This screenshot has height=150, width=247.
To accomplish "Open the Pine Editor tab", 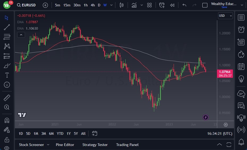I will pos(65,145).
